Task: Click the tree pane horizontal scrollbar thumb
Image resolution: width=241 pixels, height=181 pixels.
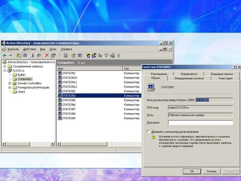Action: pyautogui.click(x=18, y=144)
